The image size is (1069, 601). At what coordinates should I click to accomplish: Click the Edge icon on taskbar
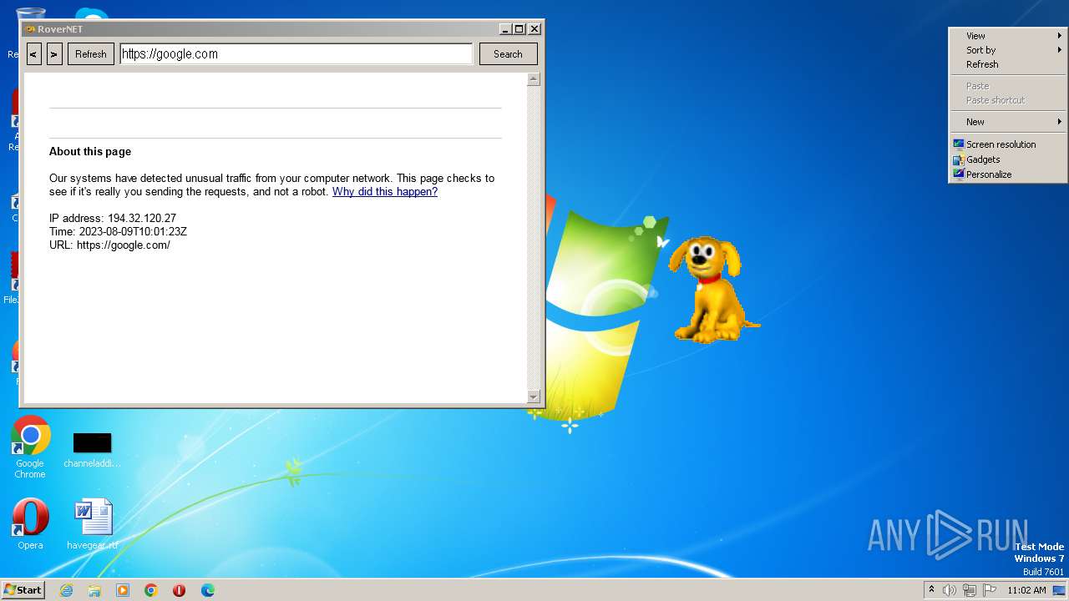click(208, 590)
